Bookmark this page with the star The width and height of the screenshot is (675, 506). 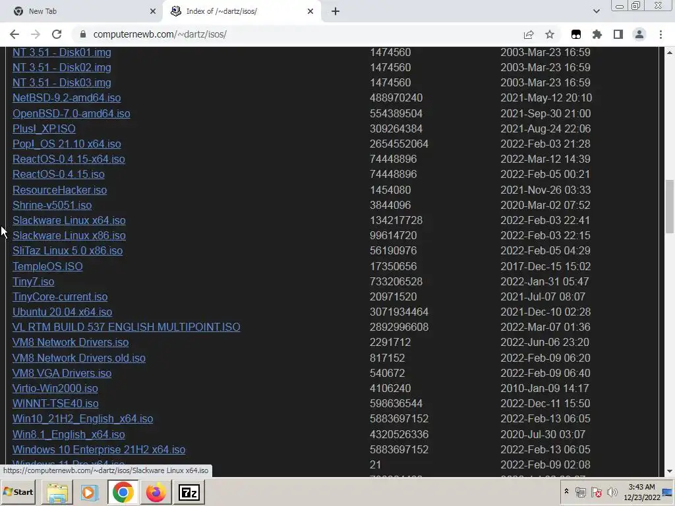[550, 34]
